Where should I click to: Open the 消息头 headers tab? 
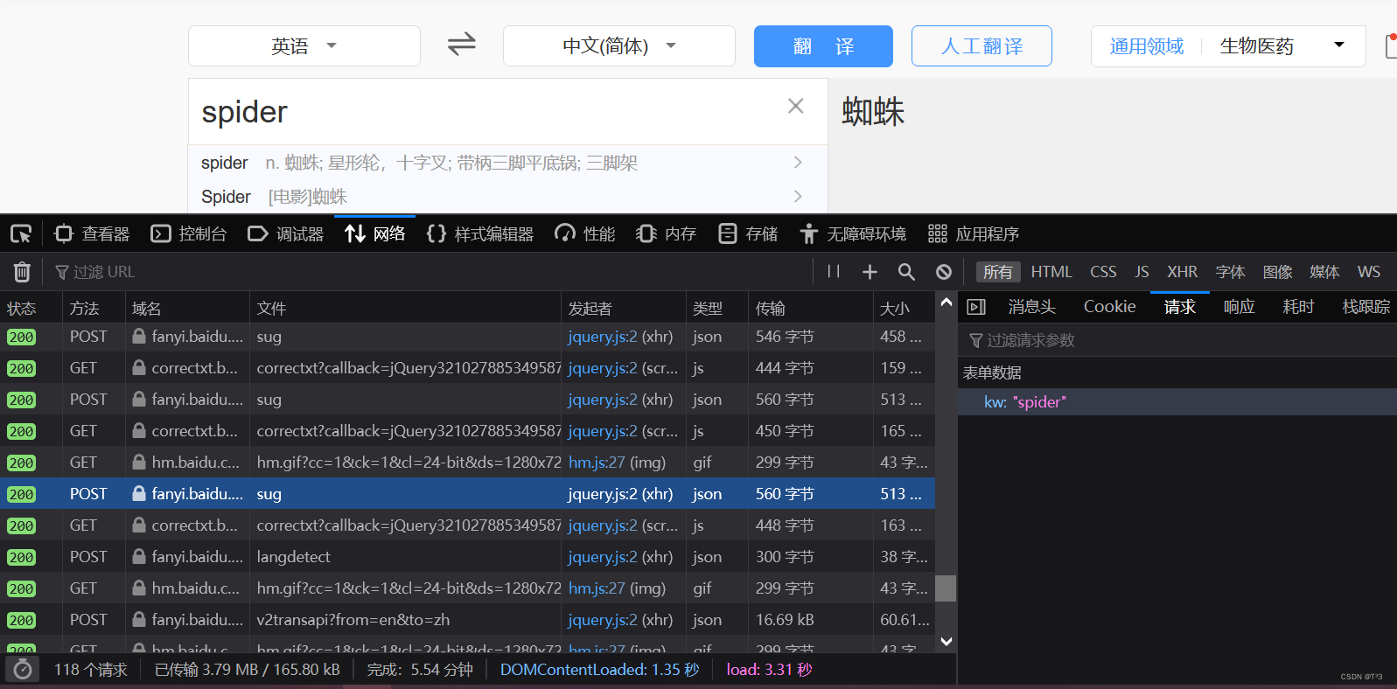(x=1031, y=307)
